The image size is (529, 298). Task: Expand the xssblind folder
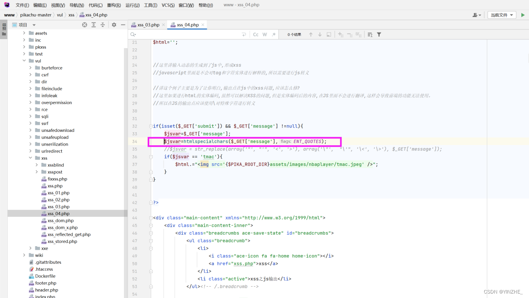click(x=37, y=165)
